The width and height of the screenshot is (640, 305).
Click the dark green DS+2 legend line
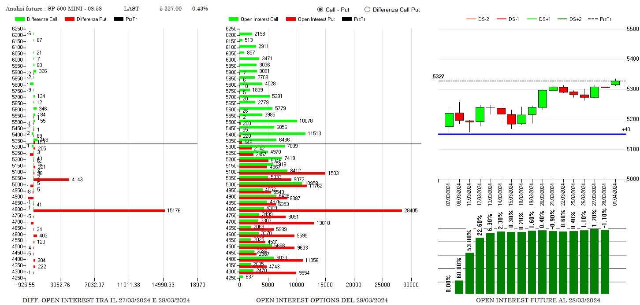(x=562, y=19)
